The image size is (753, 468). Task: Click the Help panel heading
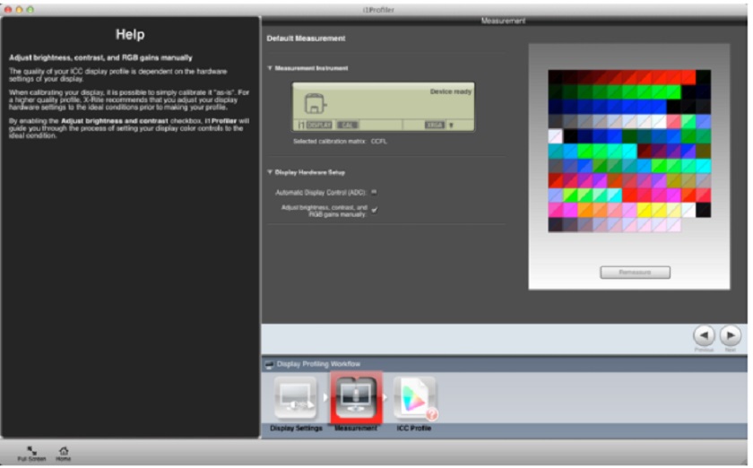point(130,34)
